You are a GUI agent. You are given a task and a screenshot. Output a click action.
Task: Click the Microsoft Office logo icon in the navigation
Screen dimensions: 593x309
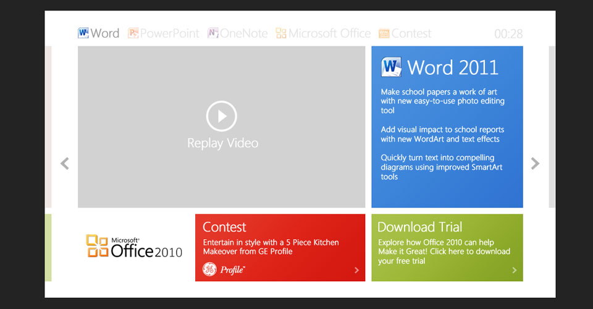281,33
